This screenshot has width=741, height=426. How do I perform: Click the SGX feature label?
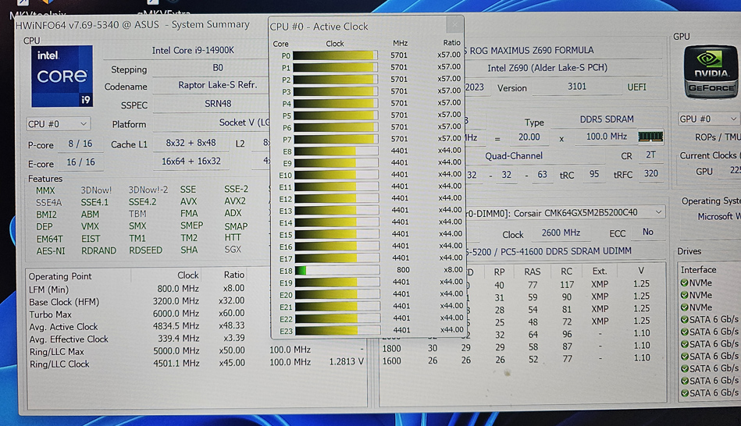click(x=233, y=250)
